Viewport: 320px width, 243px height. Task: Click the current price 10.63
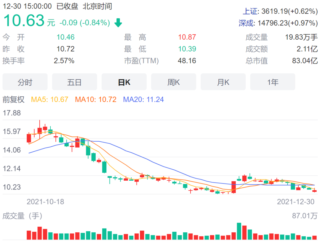tap(24, 20)
